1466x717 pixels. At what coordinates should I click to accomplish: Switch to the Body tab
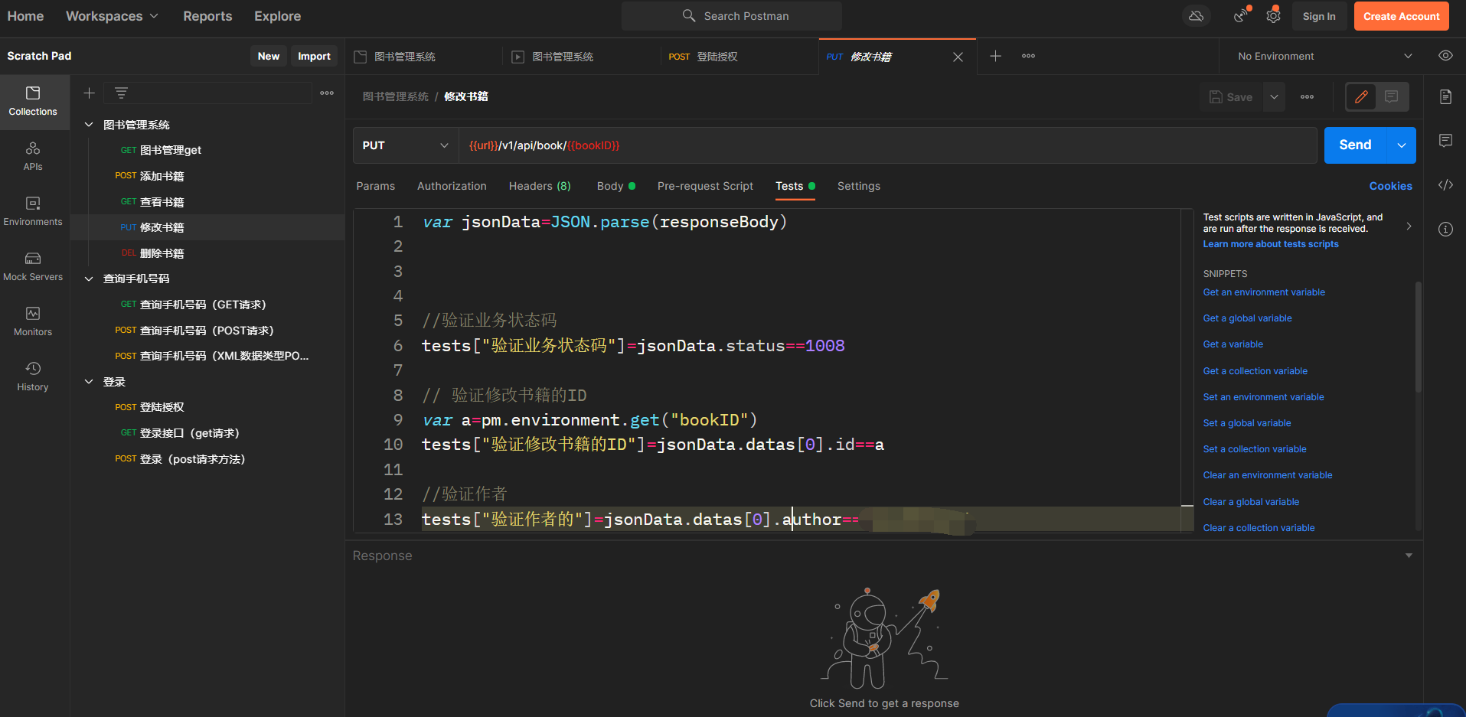tap(615, 186)
